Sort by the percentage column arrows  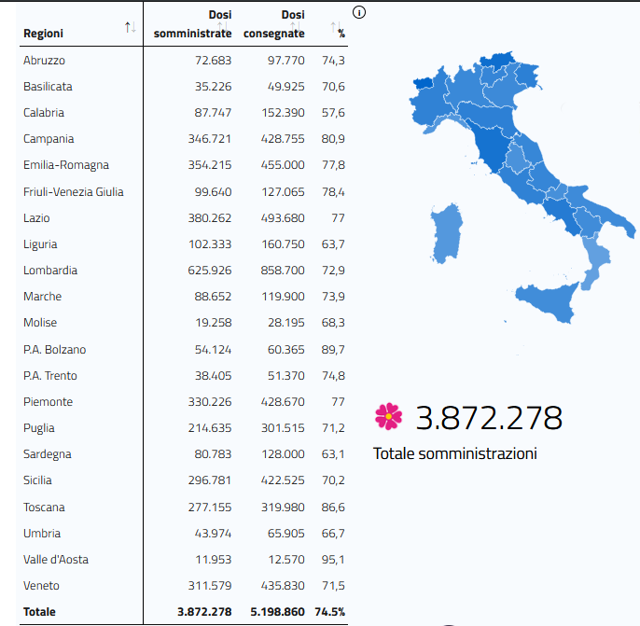(338, 29)
